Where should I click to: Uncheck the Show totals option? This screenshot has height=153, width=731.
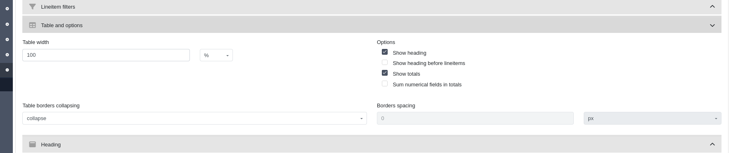click(x=385, y=73)
